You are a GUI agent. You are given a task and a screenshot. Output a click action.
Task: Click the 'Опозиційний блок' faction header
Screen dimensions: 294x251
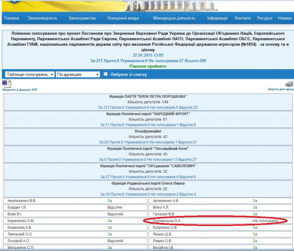coord(148,148)
